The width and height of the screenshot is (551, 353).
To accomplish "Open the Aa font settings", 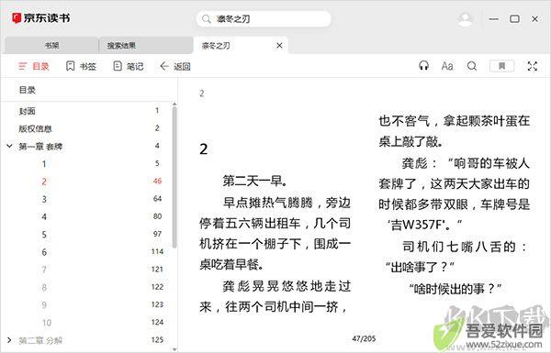I will tap(447, 66).
